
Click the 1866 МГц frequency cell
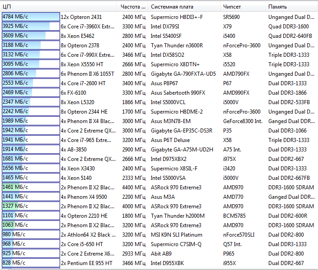pyautogui.click(x=134, y=102)
